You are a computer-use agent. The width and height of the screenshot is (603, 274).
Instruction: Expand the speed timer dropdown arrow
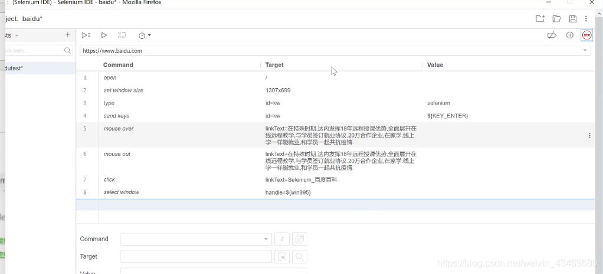(149, 35)
